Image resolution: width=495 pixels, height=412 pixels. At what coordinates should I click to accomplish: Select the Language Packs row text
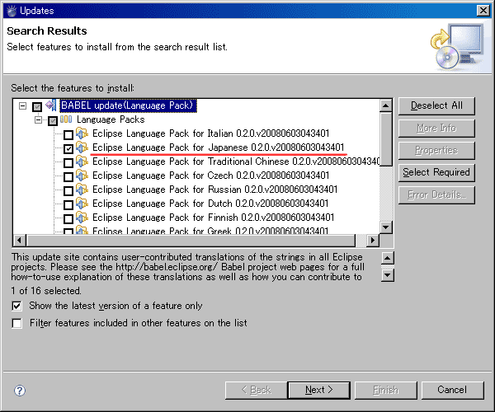pos(111,119)
